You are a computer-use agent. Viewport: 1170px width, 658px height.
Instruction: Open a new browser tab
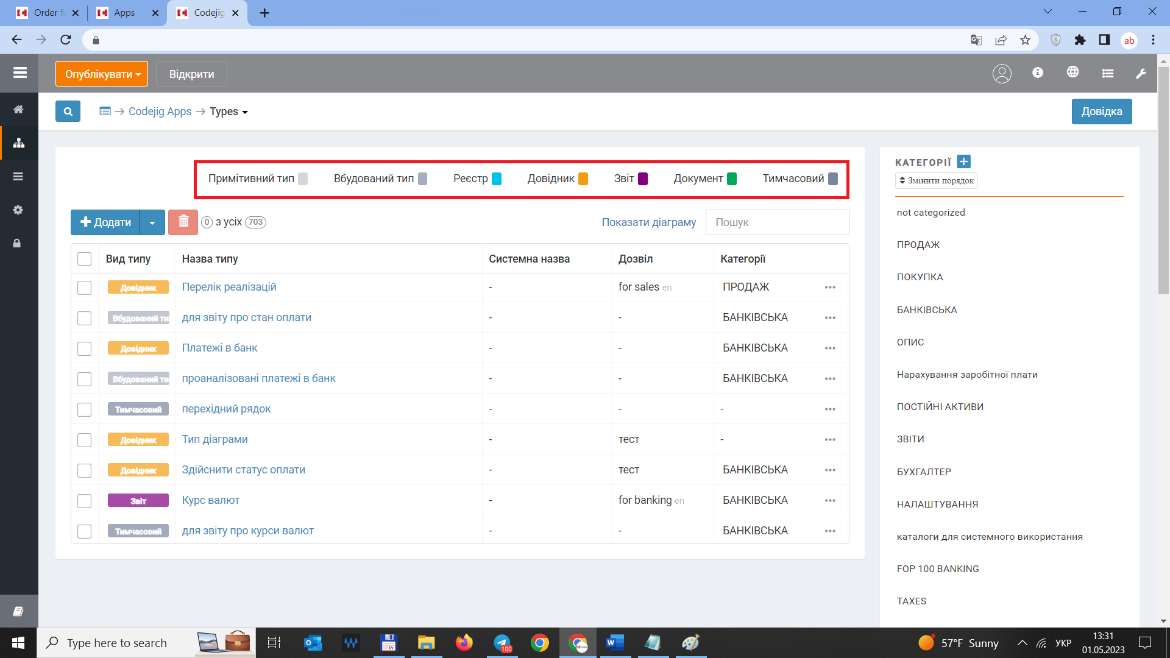click(x=264, y=13)
